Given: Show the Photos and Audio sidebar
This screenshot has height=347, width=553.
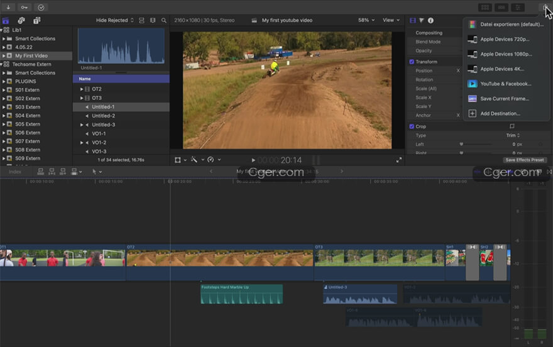Looking at the screenshot, I should pos(21,20).
